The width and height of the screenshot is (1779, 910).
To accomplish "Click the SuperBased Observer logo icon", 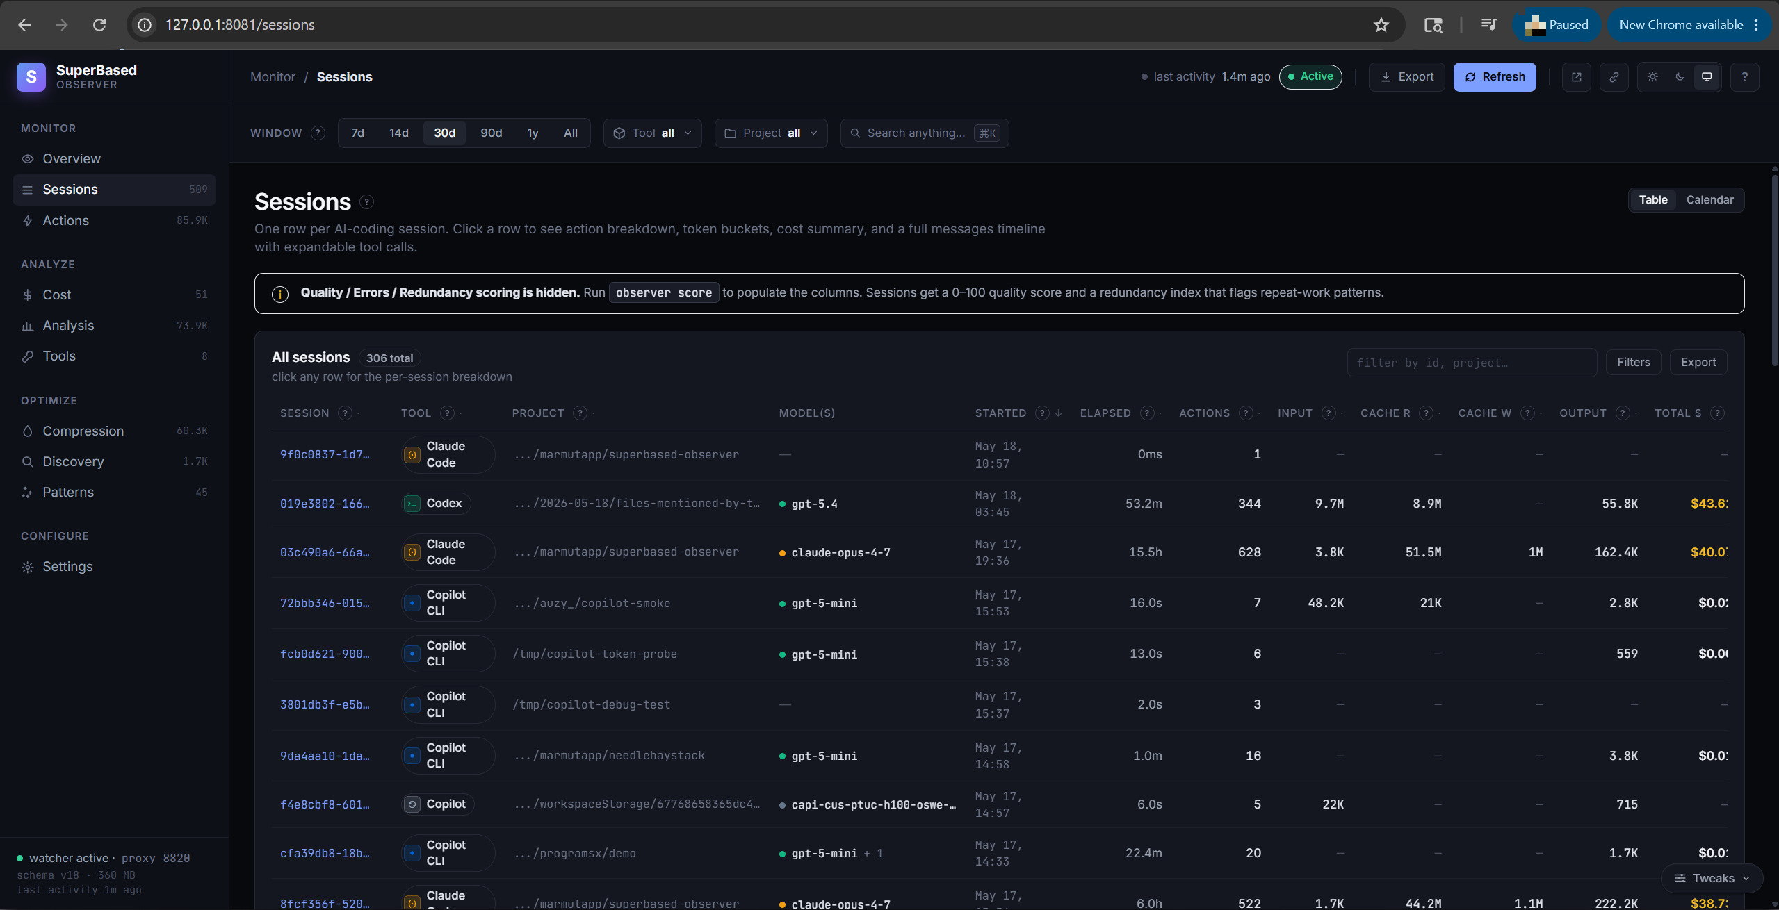I will (x=31, y=76).
